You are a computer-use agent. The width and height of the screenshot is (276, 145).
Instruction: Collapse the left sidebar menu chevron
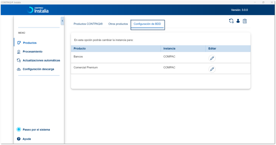(x=62, y=21)
